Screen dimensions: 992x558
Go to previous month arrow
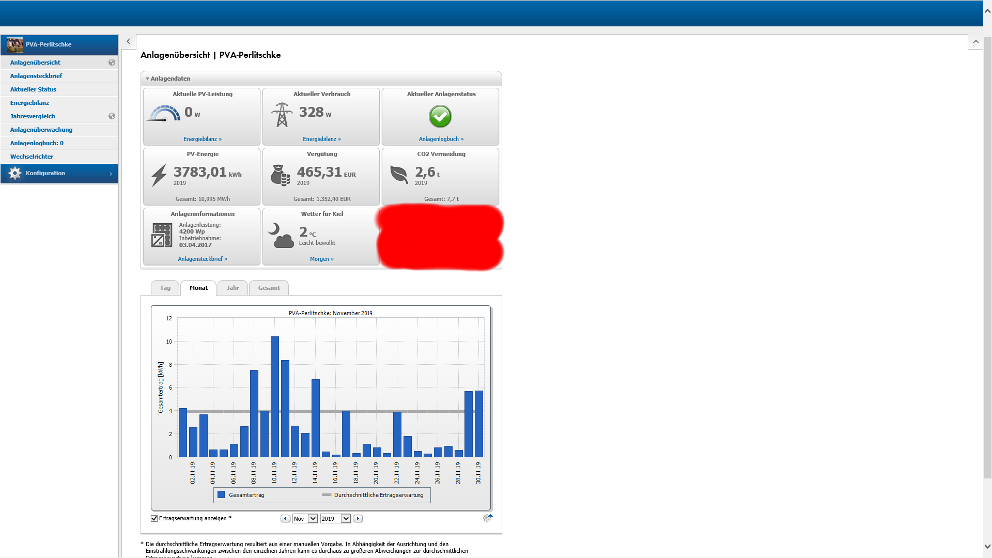point(285,519)
